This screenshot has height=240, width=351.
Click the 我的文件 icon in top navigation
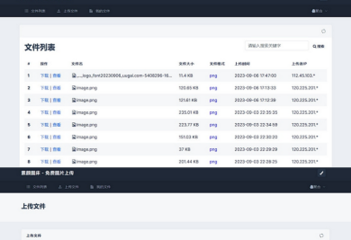91,11
